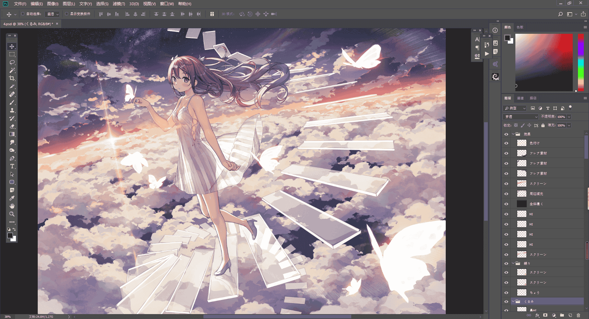The image size is (589, 319).
Task: Click the delete layer trash icon
Action: click(578, 315)
